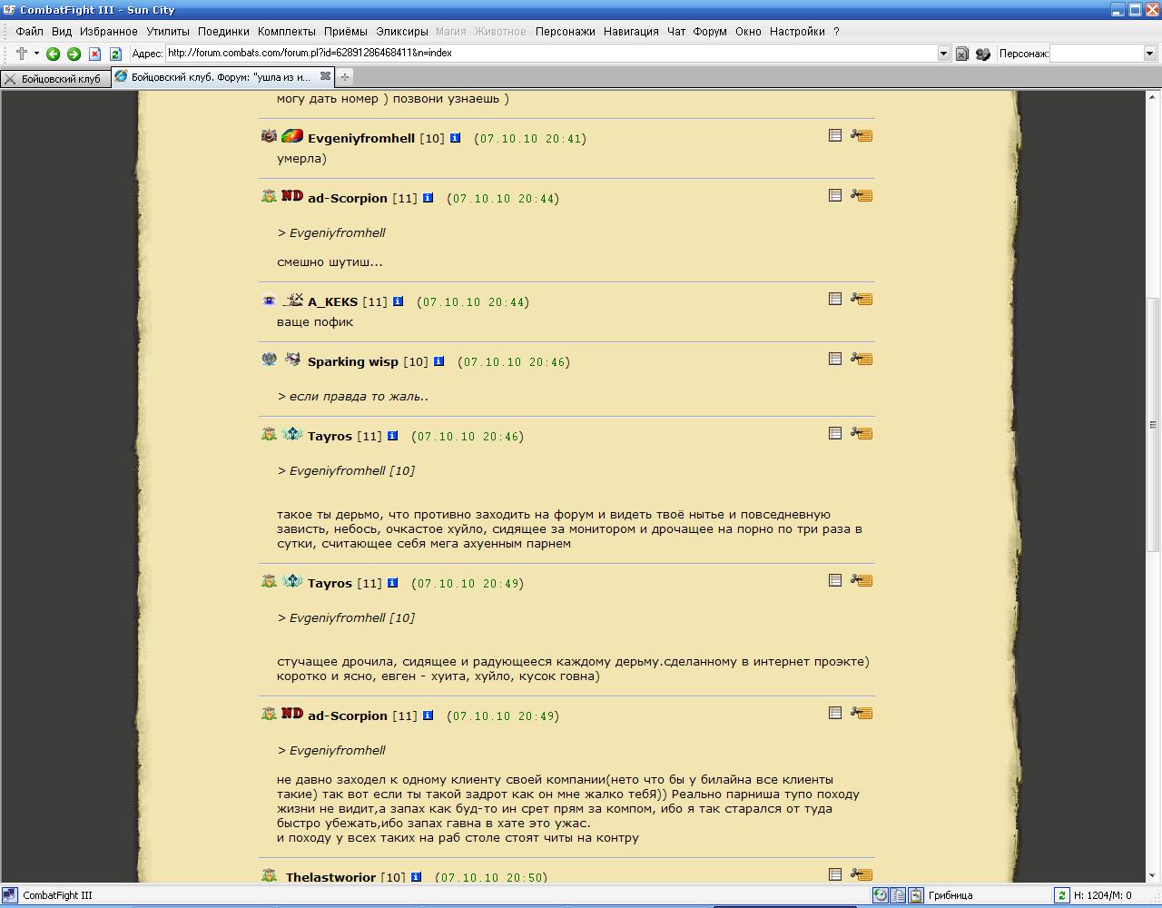Open Thelastworior info icon

tap(416, 877)
